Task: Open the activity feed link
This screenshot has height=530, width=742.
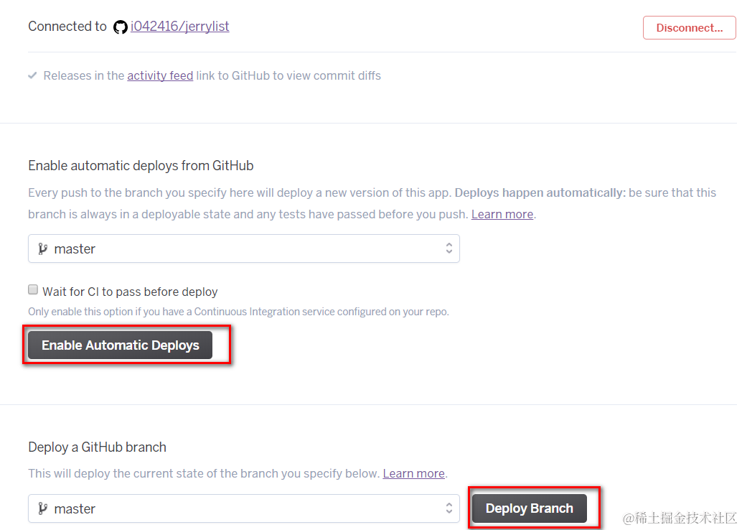Action: (160, 76)
